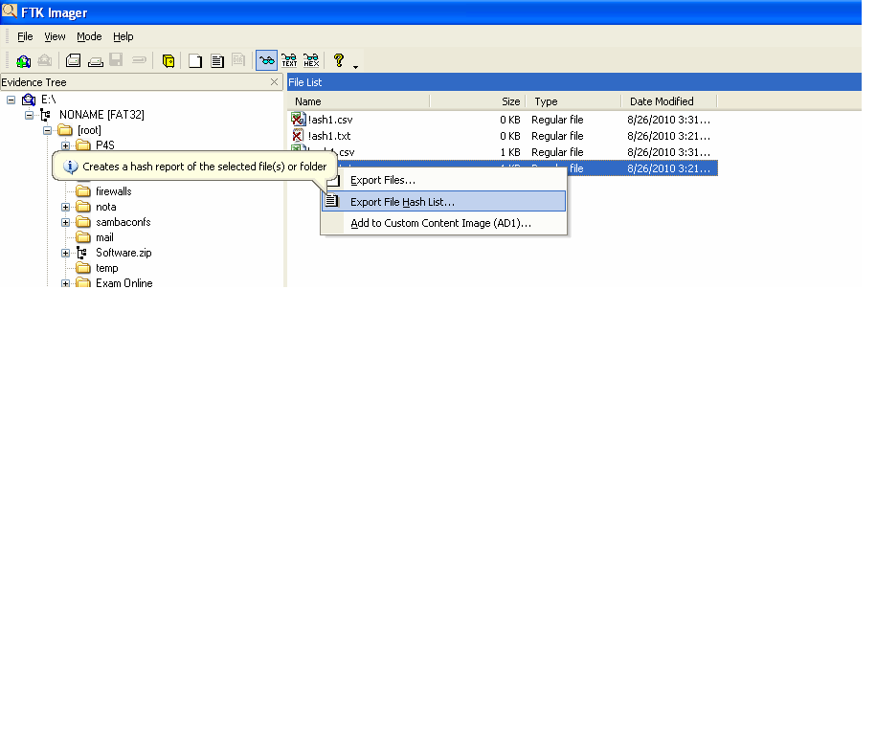This screenshot has height=735, width=876.
Task: Open the toolbar options dropdown arrow
Action: 356,67
